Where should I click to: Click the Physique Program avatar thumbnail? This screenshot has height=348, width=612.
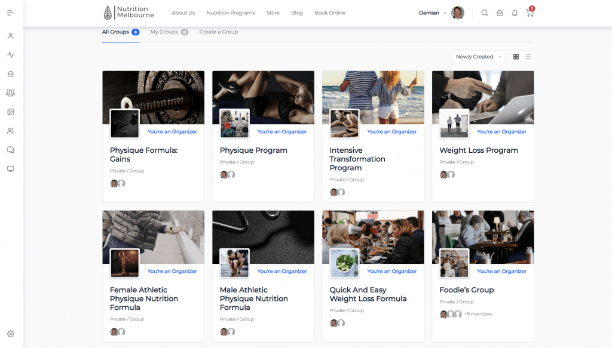point(234,124)
